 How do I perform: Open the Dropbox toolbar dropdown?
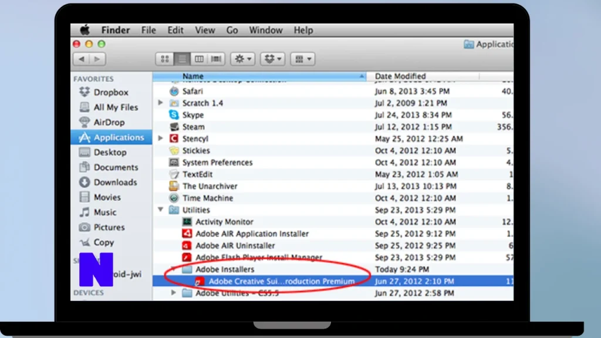click(272, 59)
